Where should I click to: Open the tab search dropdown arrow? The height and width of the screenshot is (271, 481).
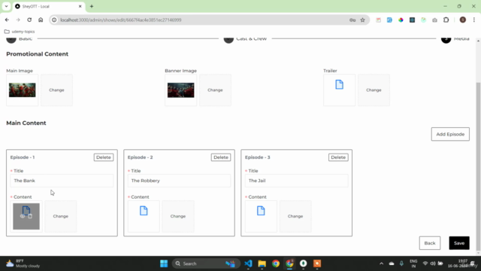pyautogui.click(x=6, y=7)
